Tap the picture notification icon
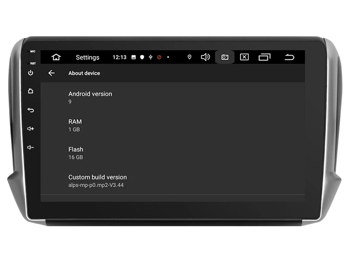 pyautogui.click(x=133, y=57)
